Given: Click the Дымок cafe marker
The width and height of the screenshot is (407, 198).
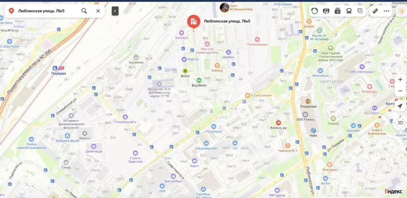Looking at the screenshot, I should pos(309,21).
